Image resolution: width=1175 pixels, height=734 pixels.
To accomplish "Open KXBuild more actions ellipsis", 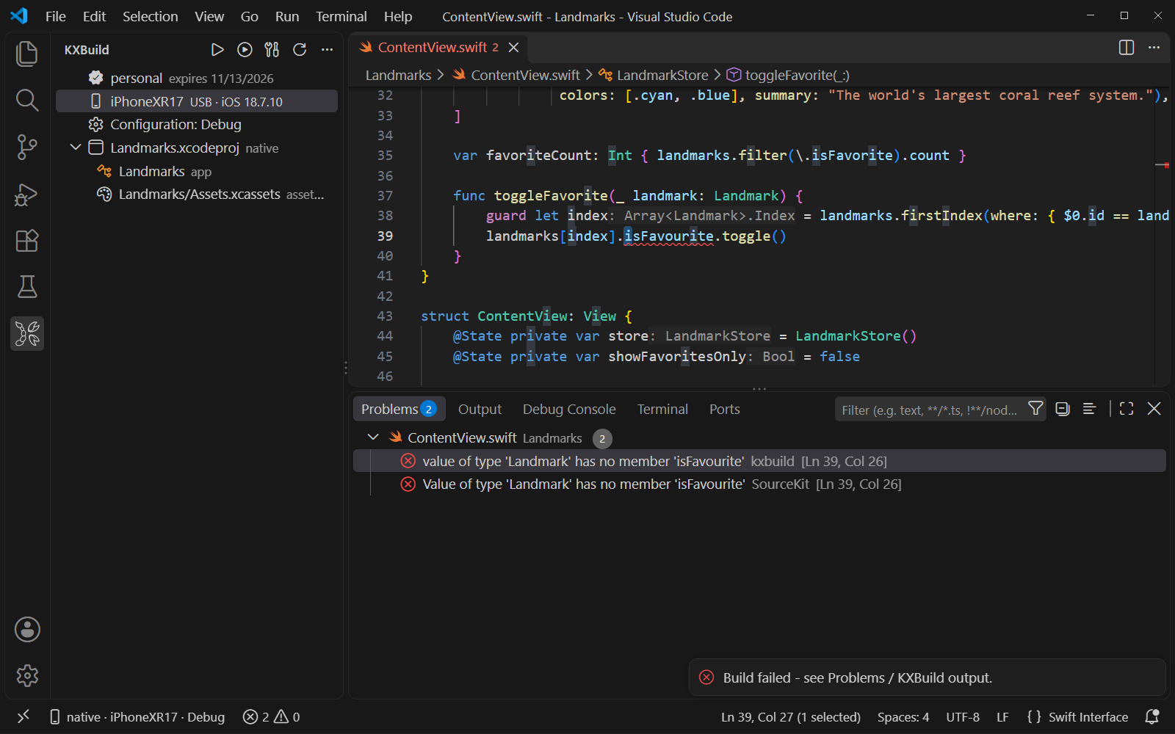I will tap(327, 50).
